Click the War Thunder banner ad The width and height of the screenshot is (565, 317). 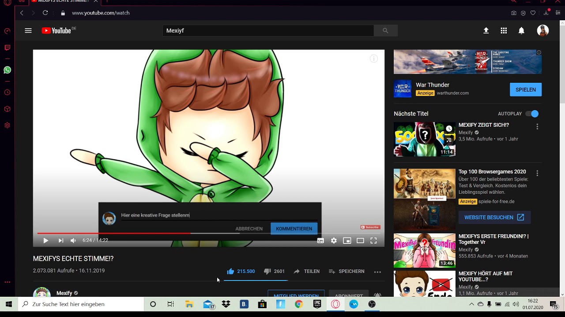(x=467, y=62)
